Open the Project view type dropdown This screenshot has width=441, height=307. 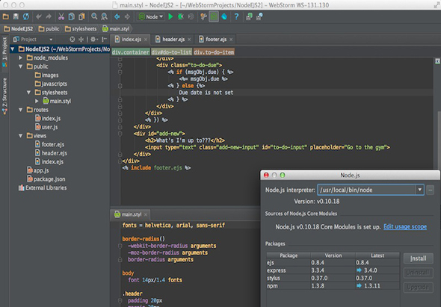pyautogui.click(x=51, y=40)
